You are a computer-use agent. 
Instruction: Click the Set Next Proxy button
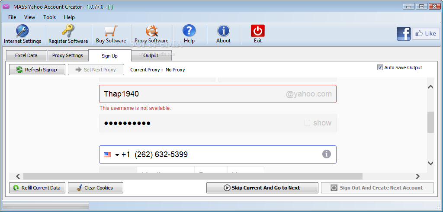pyautogui.click(x=96, y=70)
